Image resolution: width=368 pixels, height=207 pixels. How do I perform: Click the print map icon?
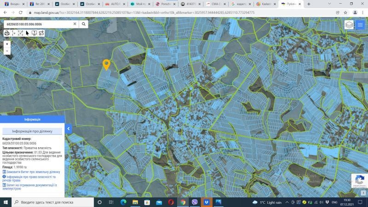coord(7,33)
